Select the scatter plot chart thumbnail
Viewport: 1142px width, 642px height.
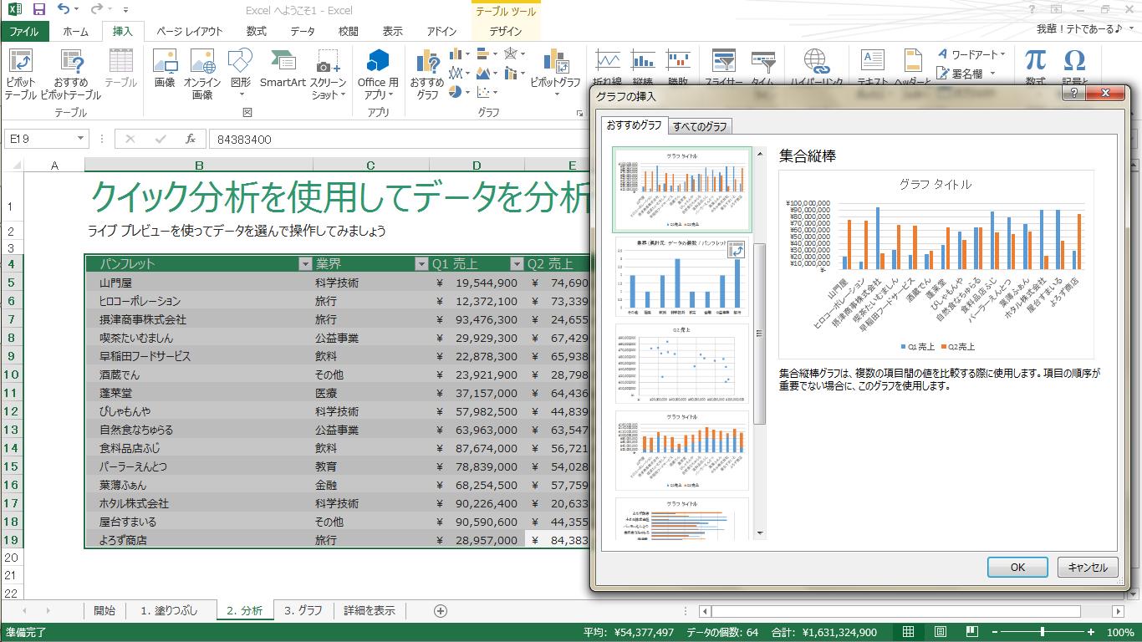coord(682,364)
